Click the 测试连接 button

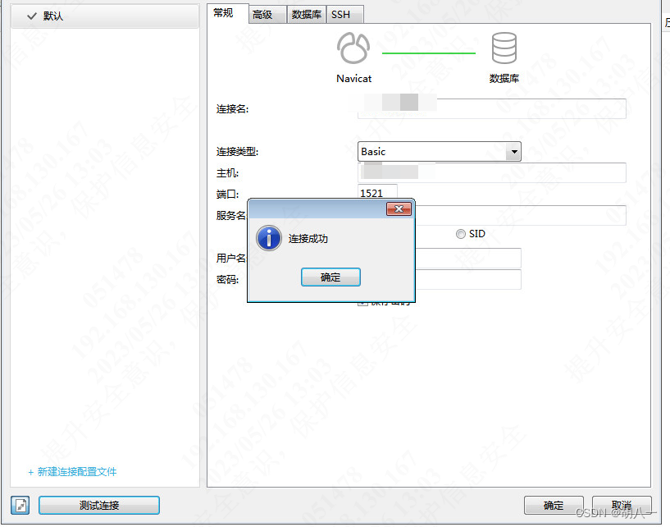[x=98, y=505]
